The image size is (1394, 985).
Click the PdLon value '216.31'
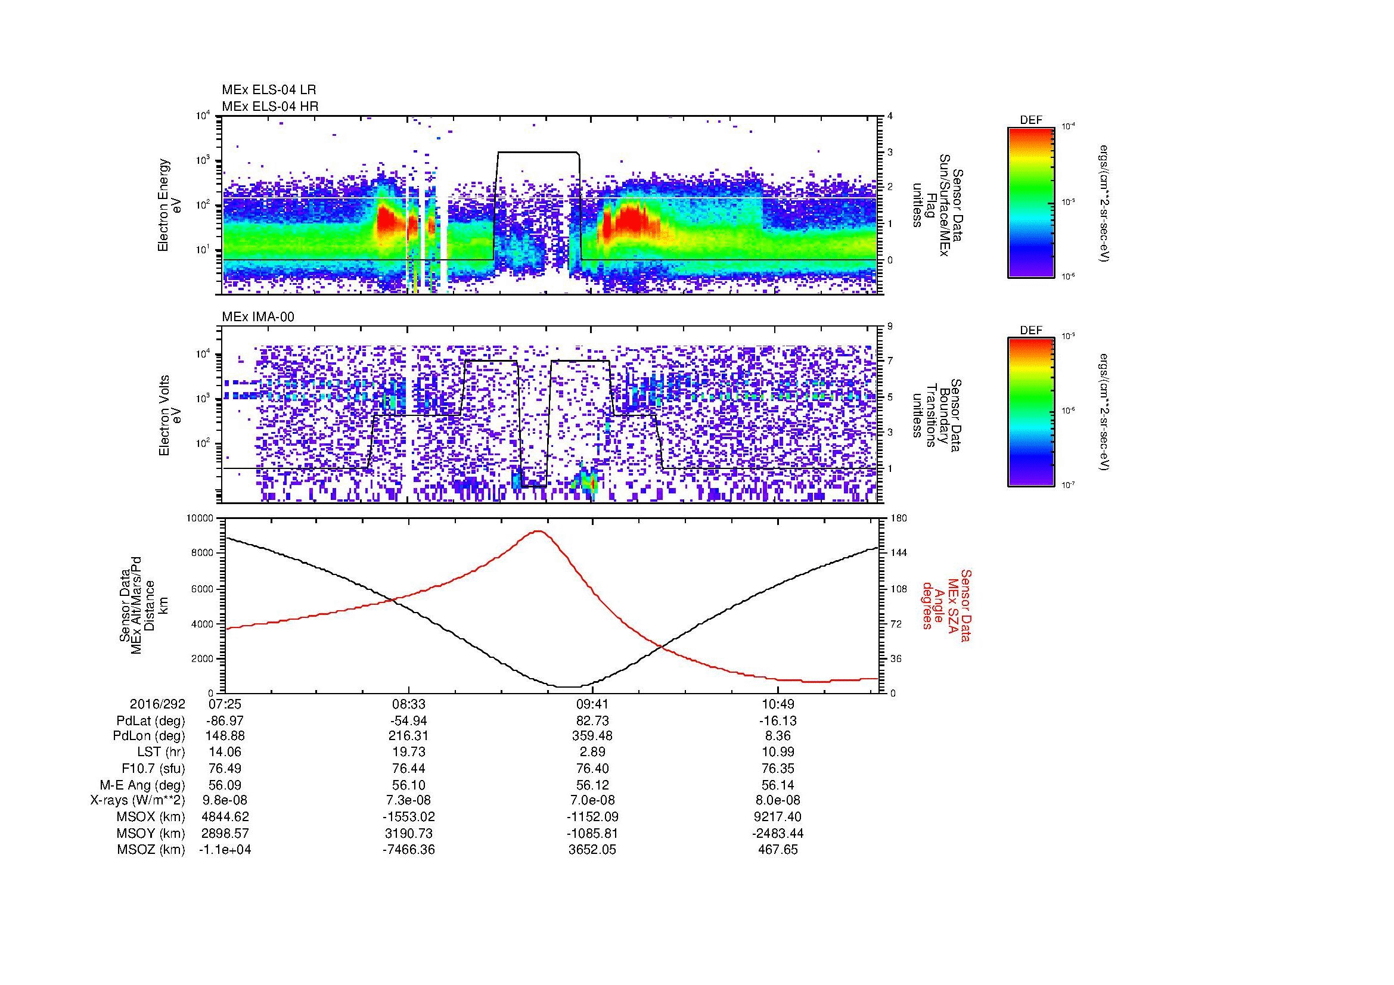[x=409, y=735]
